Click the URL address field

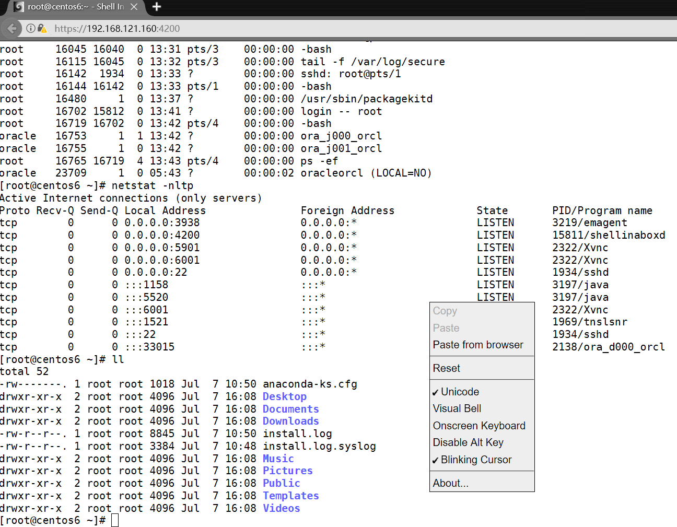click(313, 28)
